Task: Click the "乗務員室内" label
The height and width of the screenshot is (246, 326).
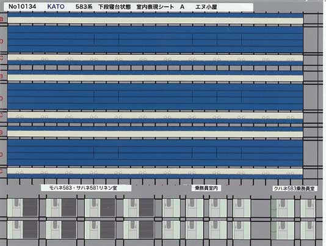Action: point(206,188)
